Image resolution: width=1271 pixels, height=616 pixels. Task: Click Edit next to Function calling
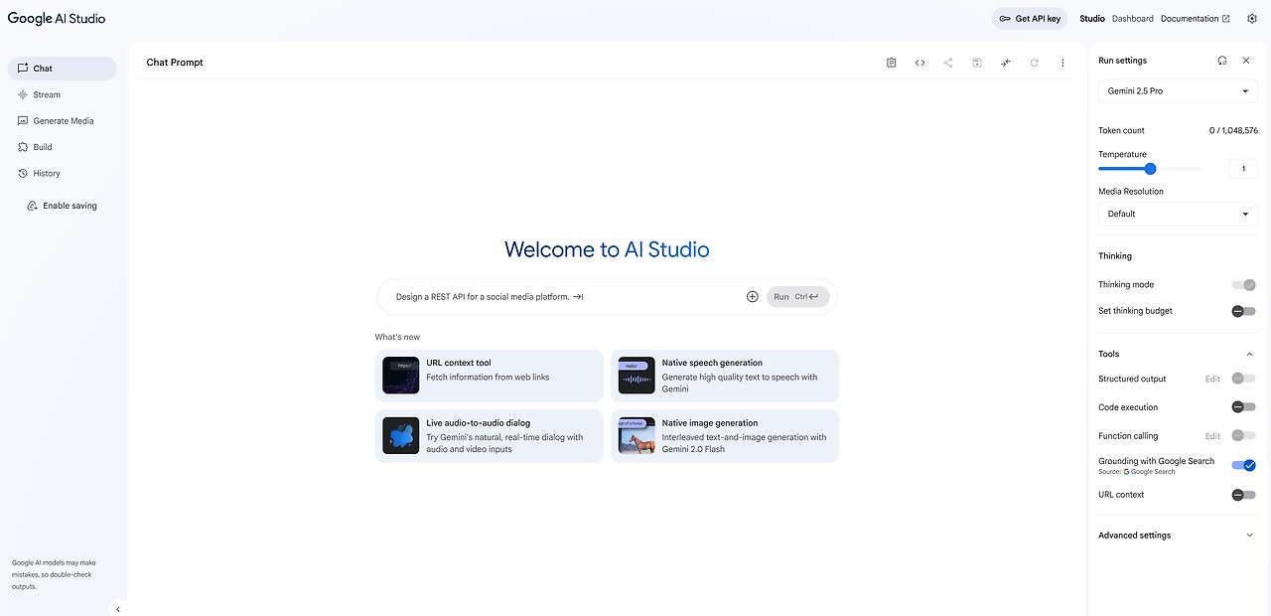(x=1212, y=435)
